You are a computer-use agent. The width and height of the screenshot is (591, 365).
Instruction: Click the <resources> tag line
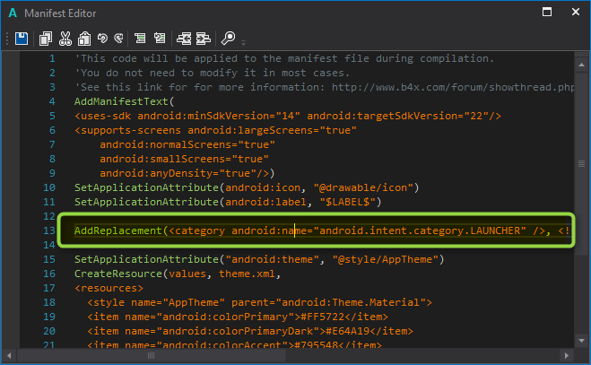[109, 288]
